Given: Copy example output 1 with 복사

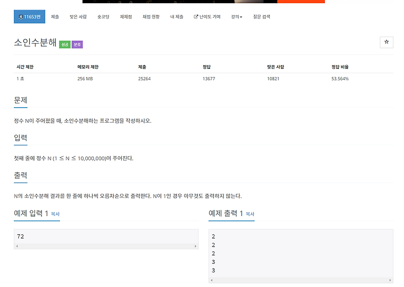Looking at the screenshot, I should pos(250,214).
